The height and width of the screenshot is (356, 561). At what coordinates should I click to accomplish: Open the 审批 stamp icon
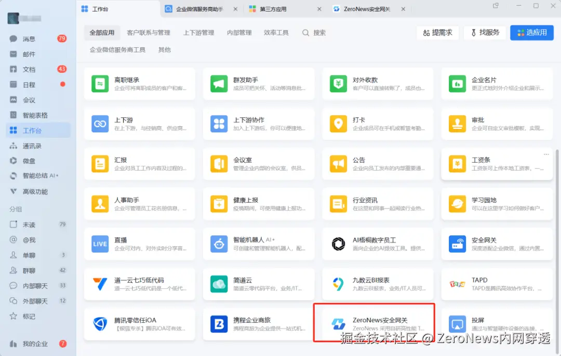pyautogui.click(x=457, y=124)
